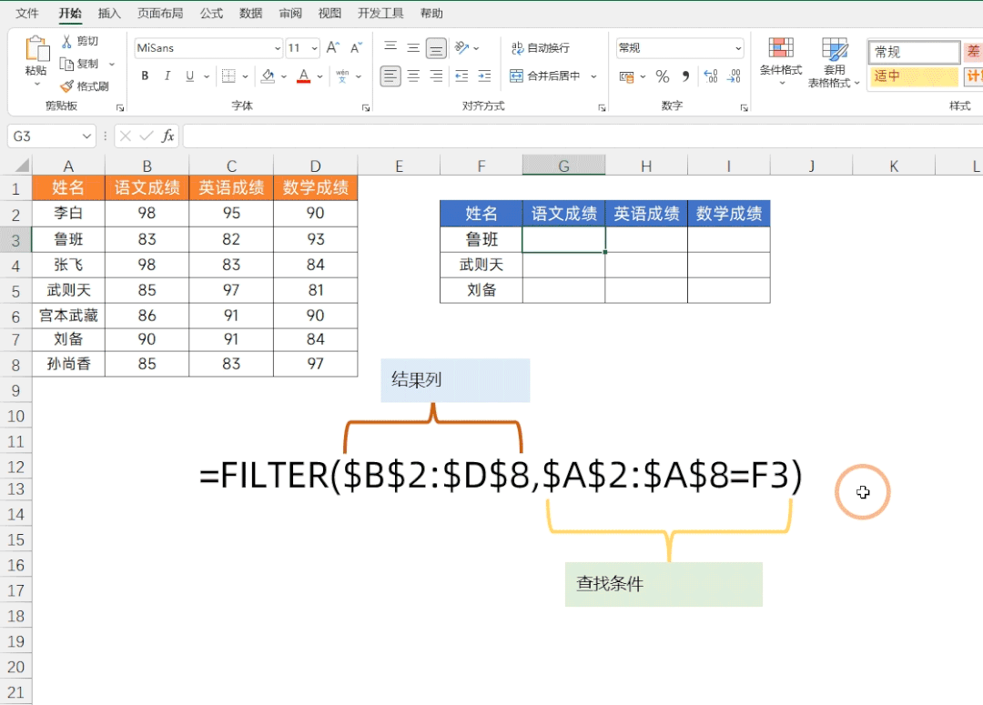This screenshot has width=983, height=705.
Task: Toggle Underline formatting
Action: [x=189, y=76]
